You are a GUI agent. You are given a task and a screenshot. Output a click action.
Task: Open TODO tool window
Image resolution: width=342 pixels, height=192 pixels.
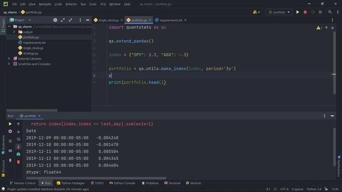pos(97,183)
